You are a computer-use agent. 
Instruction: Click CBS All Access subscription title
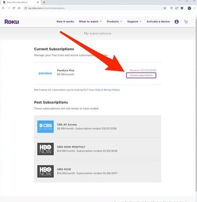[67, 125]
